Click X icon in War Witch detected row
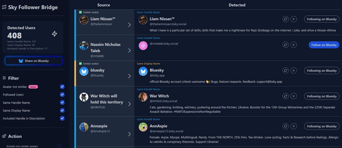Viewport: 342px width, 148px height. click(294, 96)
